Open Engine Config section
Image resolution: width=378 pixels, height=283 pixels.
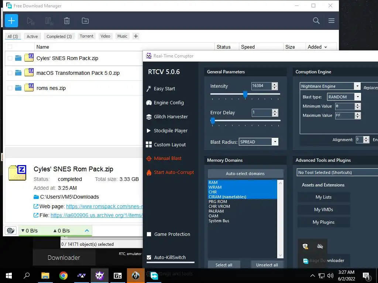tap(165, 103)
